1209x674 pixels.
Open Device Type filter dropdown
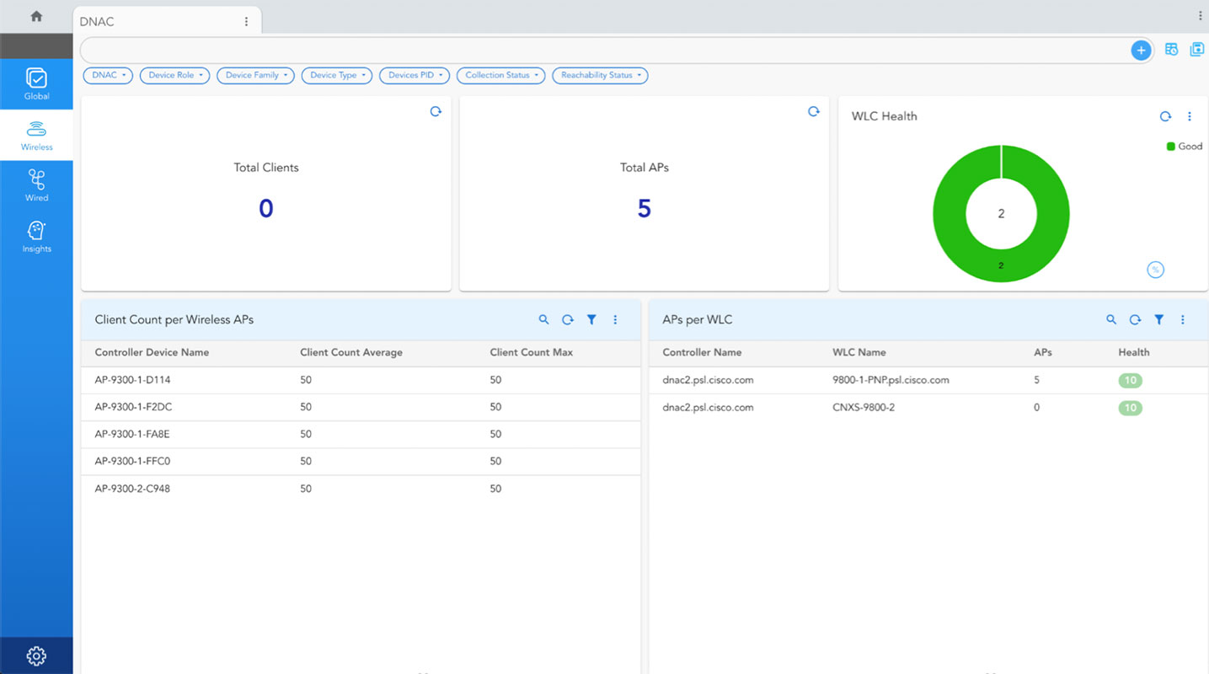pyautogui.click(x=337, y=76)
